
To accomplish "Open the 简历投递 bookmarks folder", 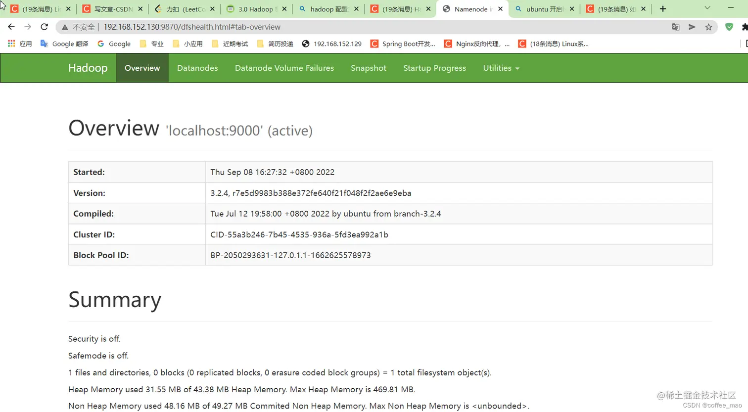I will 275,44.
